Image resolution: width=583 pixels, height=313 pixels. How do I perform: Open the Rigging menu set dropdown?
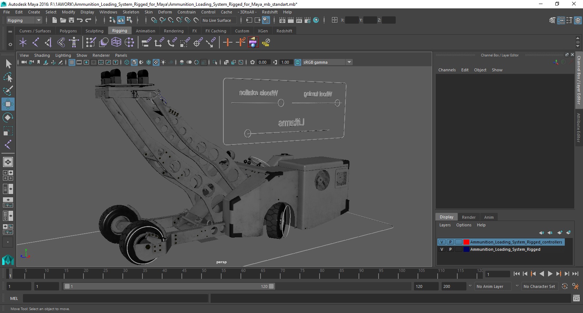click(24, 20)
